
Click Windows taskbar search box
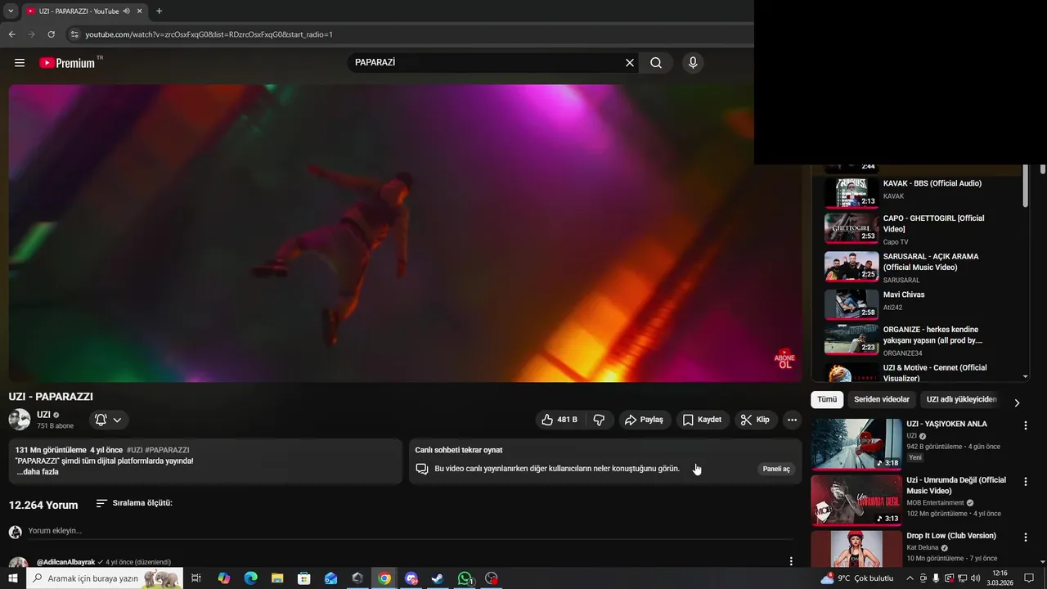(105, 578)
